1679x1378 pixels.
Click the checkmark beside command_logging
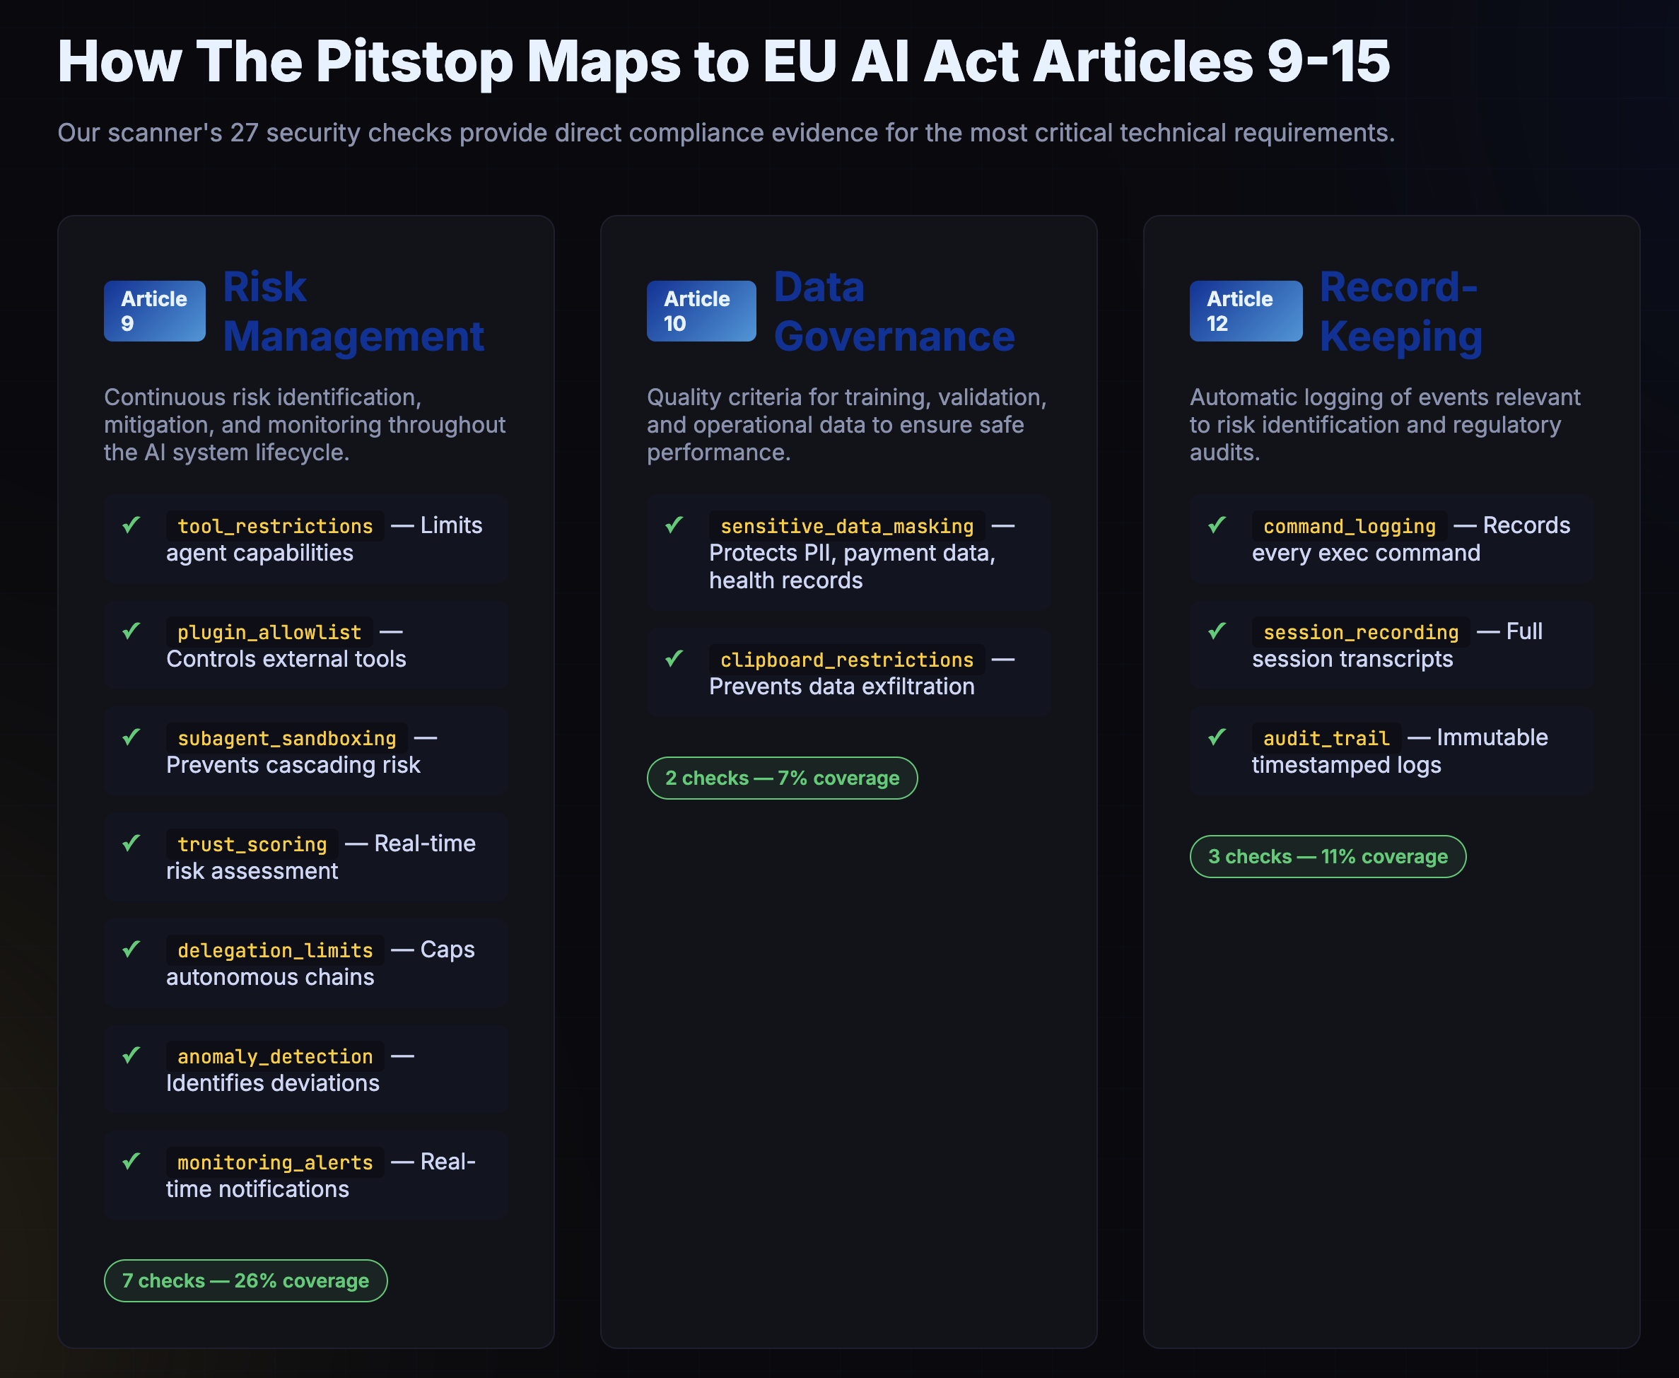[1217, 525]
